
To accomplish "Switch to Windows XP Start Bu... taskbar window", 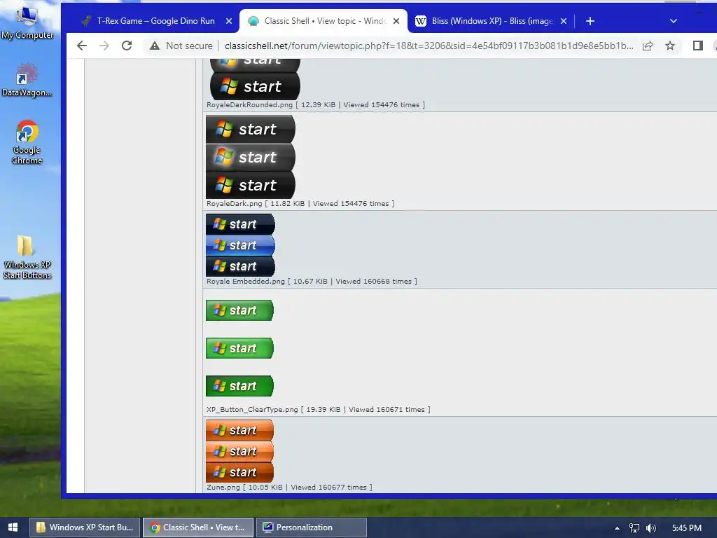I will pos(85,527).
